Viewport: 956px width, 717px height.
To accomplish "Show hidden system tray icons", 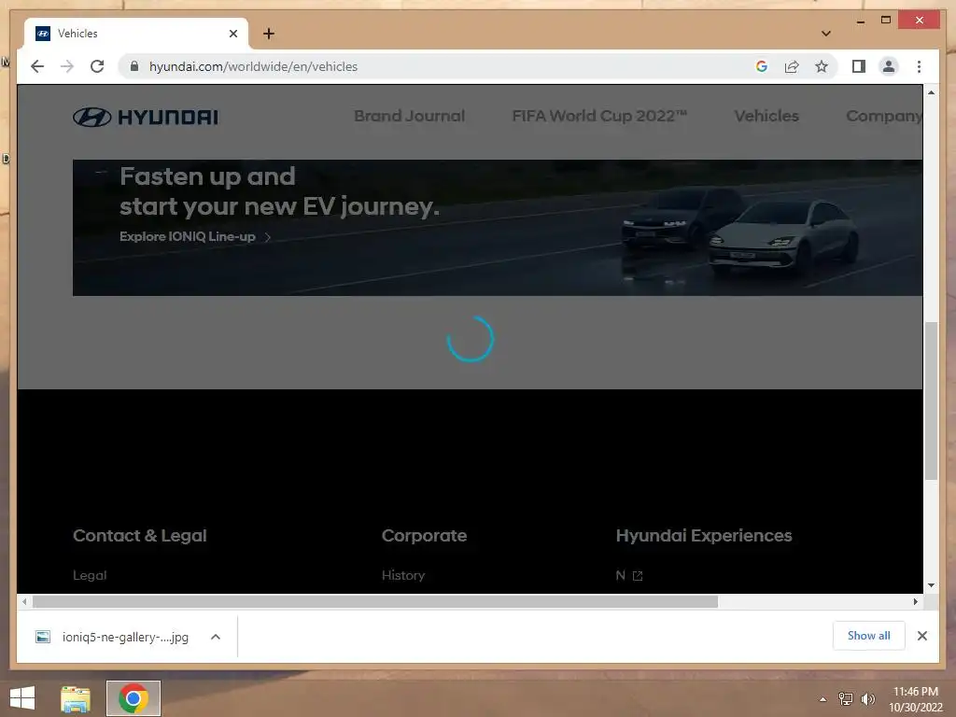I will pos(823,699).
